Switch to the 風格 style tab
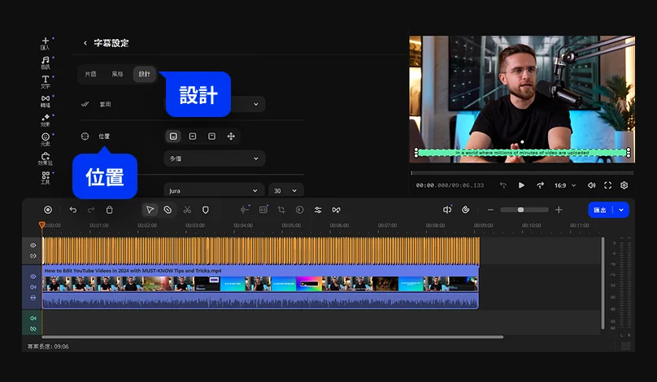 (x=117, y=74)
